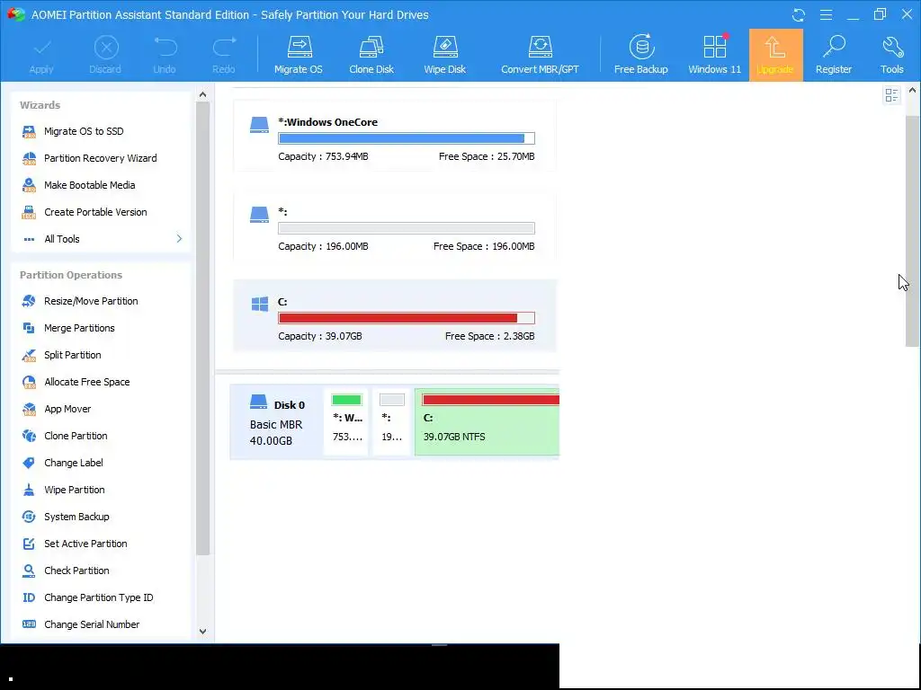The width and height of the screenshot is (921, 690).
Task: Select the unlabeled 196.00MB partition card
Action: (395, 226)
